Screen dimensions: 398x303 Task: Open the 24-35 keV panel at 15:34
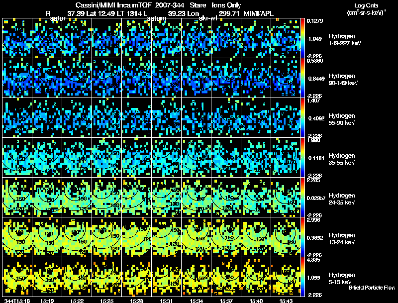tap(197, 198)
